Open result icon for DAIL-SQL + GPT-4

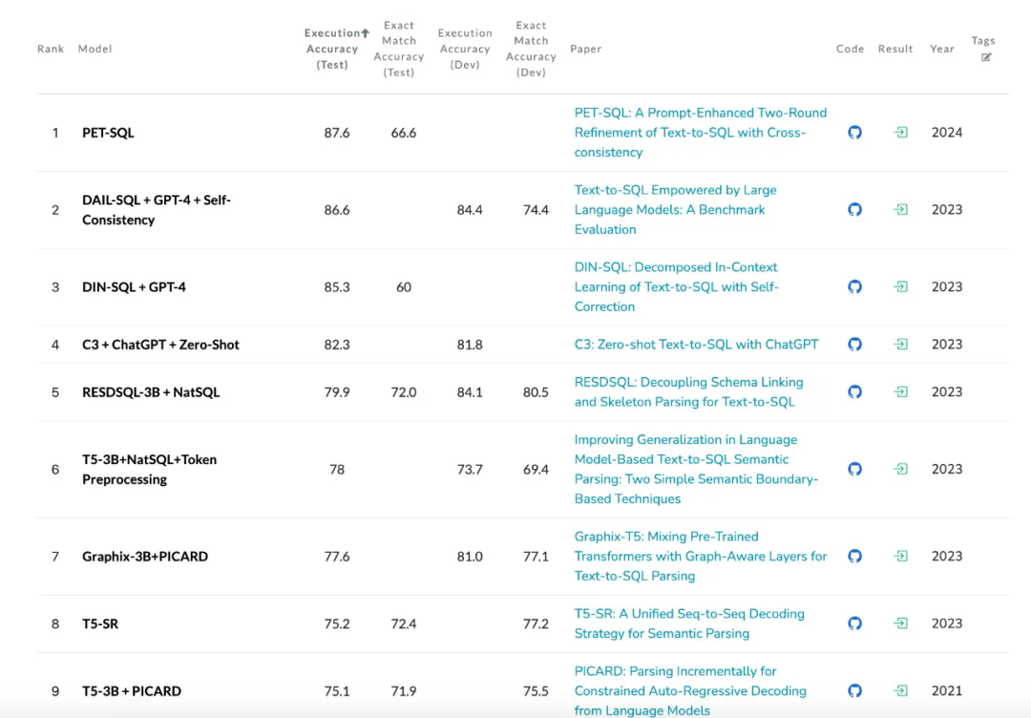(x=900, y=209)
